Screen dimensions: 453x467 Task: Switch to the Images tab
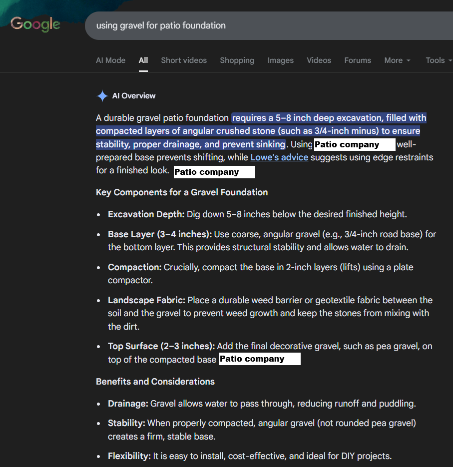pos(280,60)
